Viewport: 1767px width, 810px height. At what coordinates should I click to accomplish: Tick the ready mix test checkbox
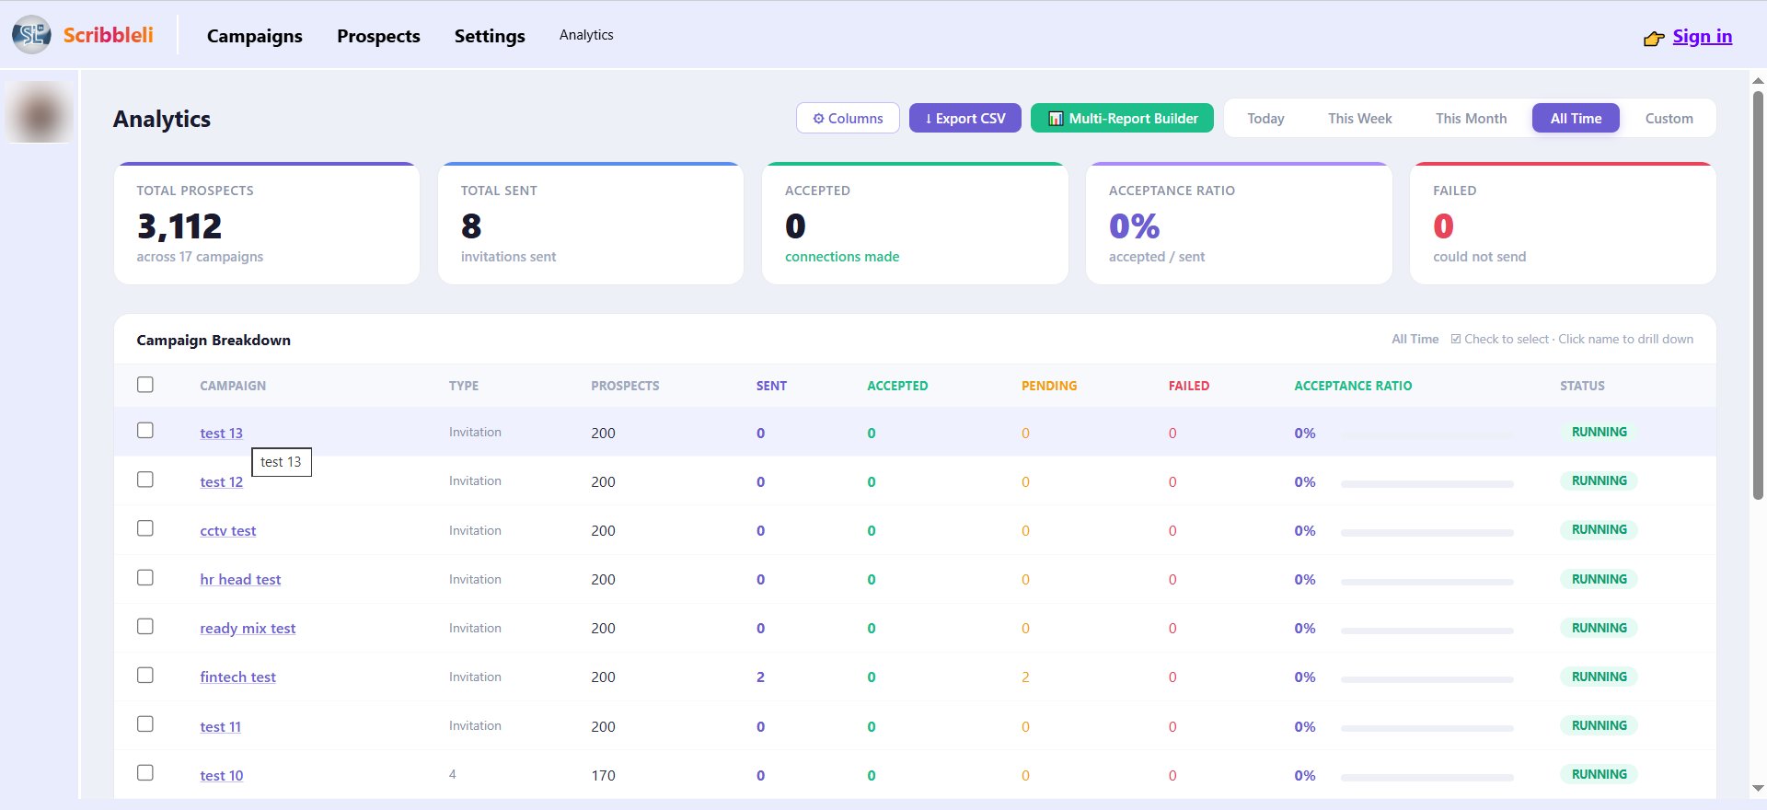[x=145, y=626]
